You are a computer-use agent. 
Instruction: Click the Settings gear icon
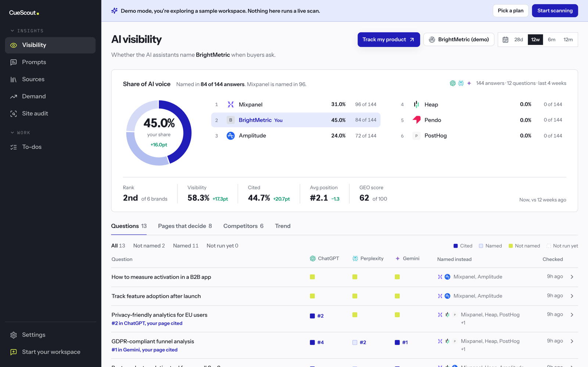[14, 335]
